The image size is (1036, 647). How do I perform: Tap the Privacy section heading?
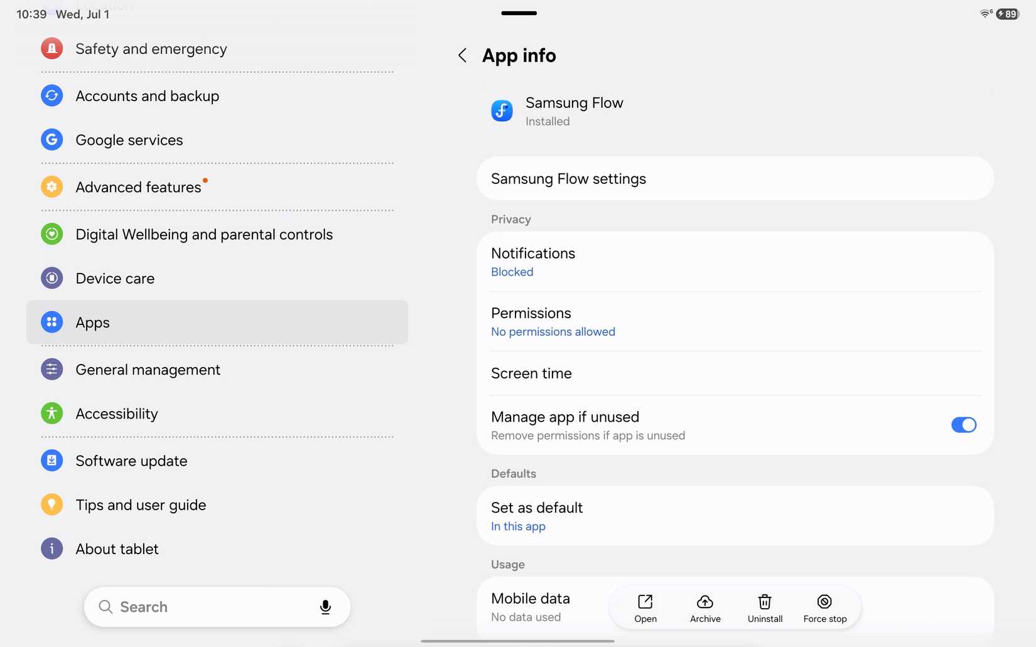coord(510,219)
